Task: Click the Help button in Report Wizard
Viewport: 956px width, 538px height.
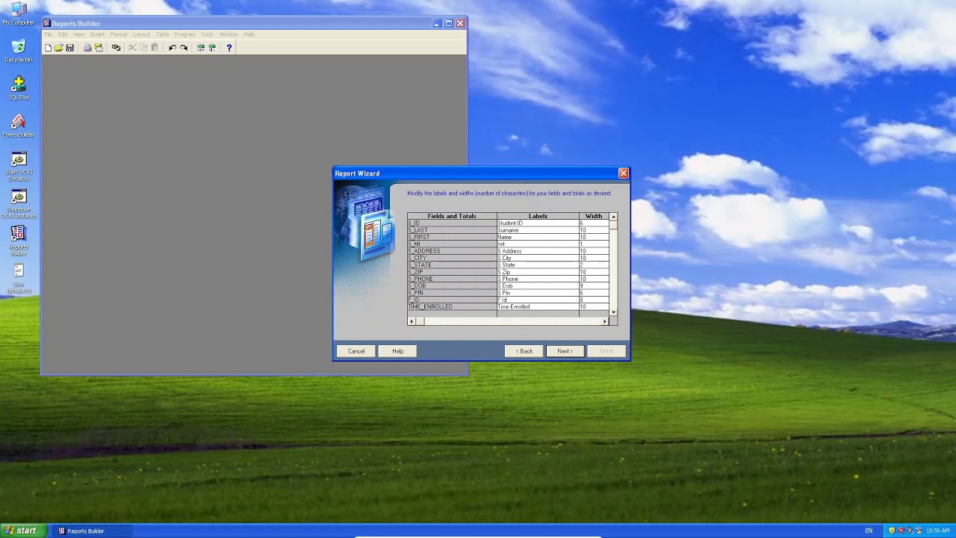Action: point(398,351)
